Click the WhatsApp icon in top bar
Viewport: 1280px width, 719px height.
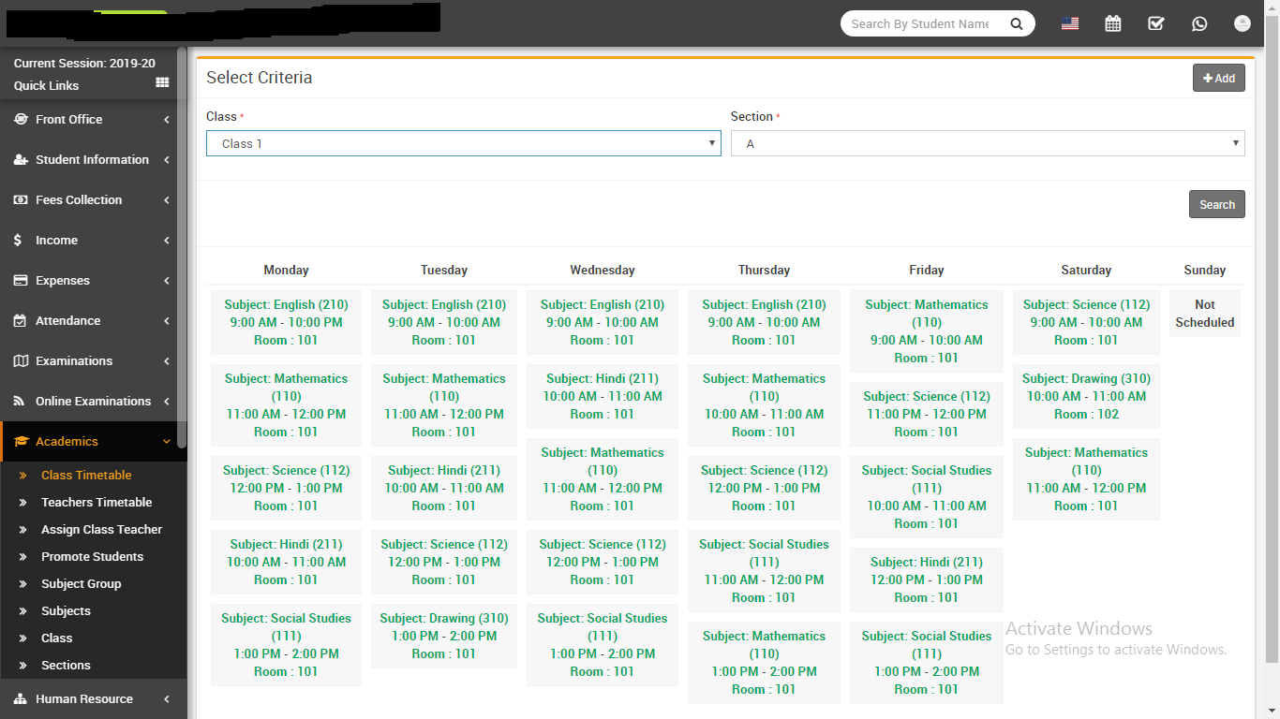point(1199,24)
